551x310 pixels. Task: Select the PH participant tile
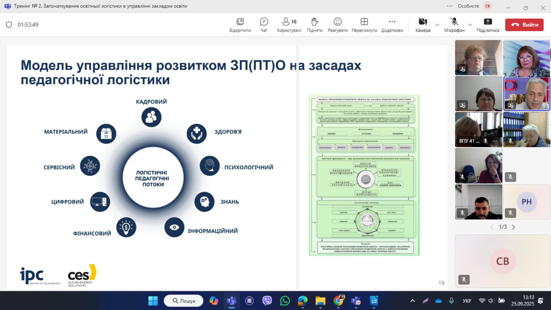pos(526,202)
